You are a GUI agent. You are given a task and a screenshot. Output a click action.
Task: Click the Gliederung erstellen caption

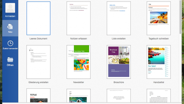click(38, 82)
